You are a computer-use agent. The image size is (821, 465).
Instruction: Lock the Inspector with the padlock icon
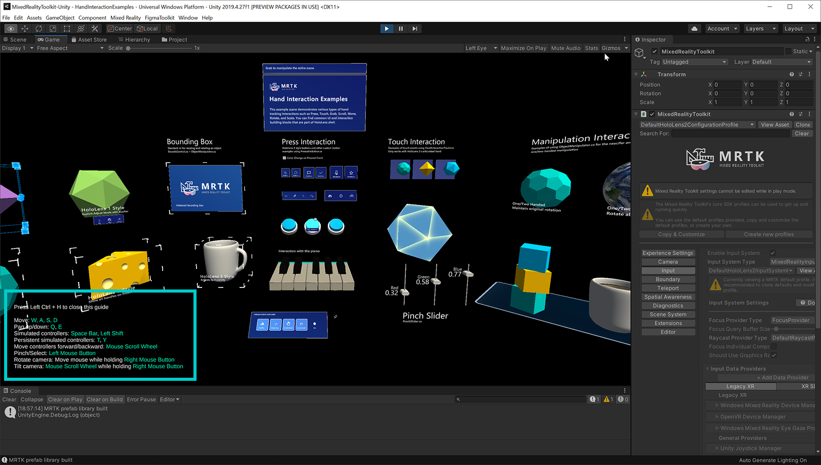coord(807,40)
